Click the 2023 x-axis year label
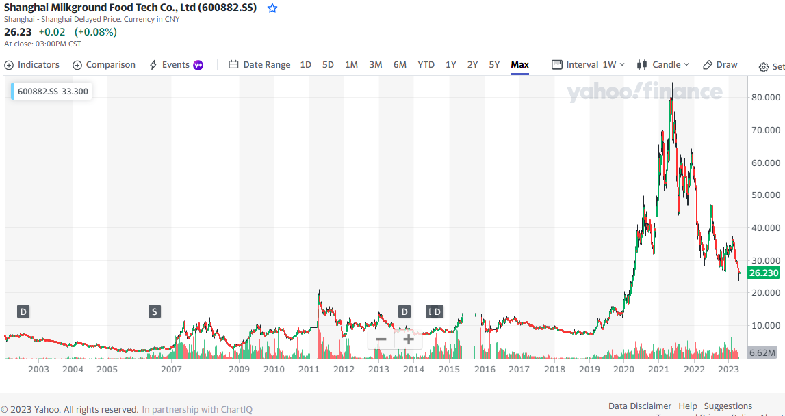 [729, 370]
